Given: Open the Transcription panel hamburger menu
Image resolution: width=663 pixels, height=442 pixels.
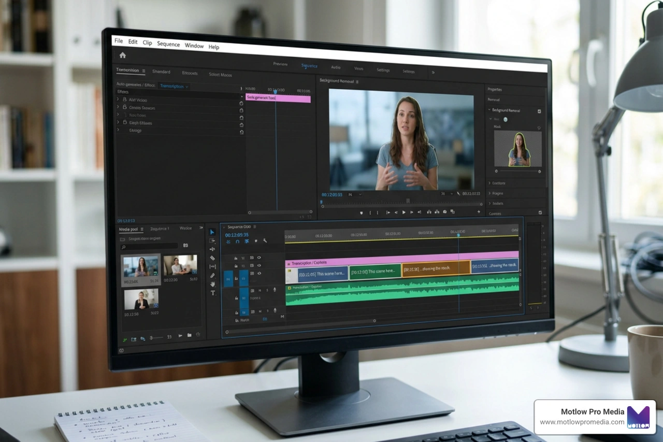Looking at the screenshot, I should point(143,71).
